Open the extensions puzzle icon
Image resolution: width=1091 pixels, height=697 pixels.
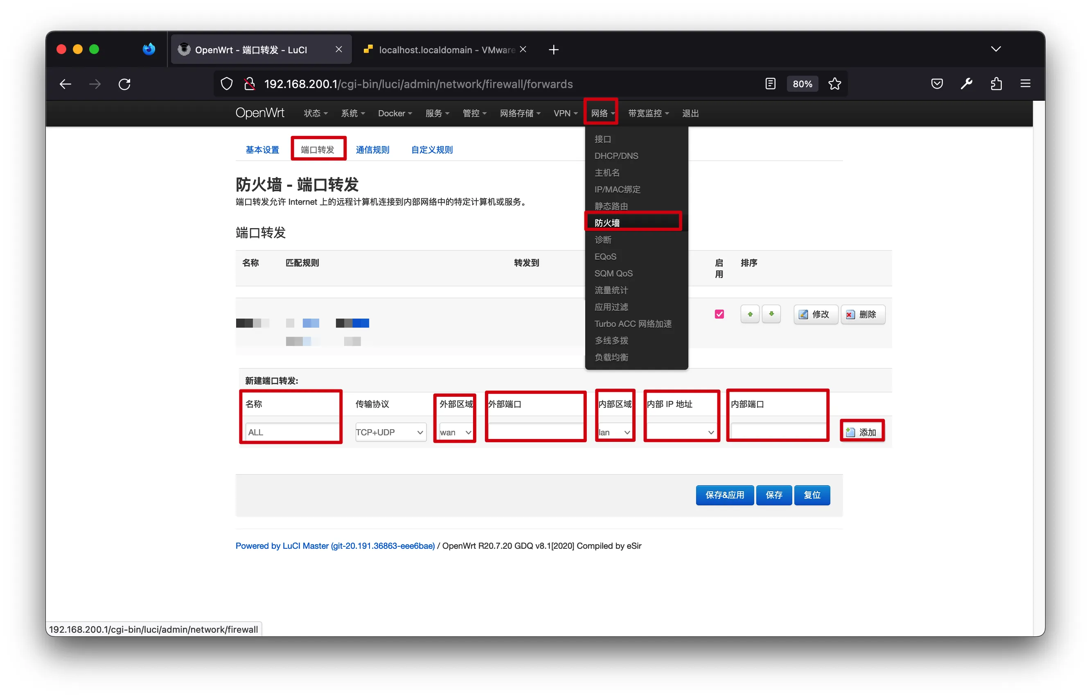[x=996, y=84]
